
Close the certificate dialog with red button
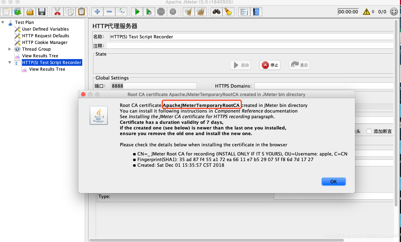coord(83,94)
